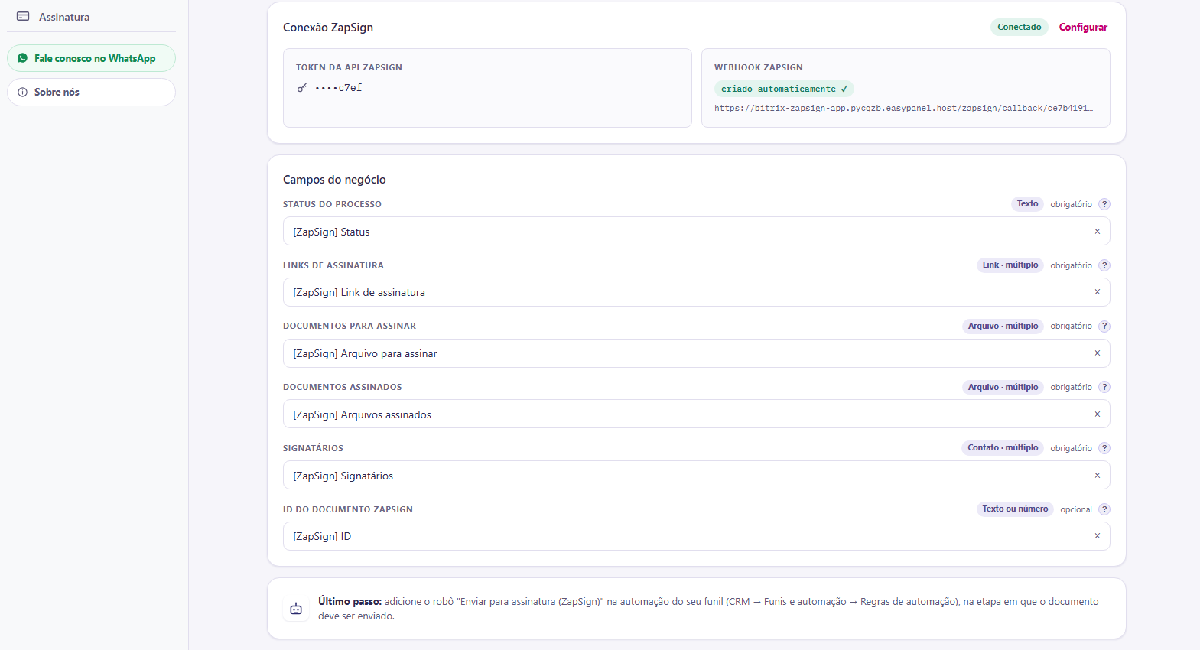Image resolution: width=1200 pixels, height=650 pixels.
Task: Clear the [ZapSign] ID field selection
Action: [x=1097, y=536]
